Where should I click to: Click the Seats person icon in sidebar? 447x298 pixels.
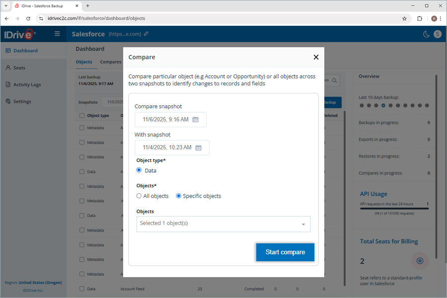pos(8,68)
